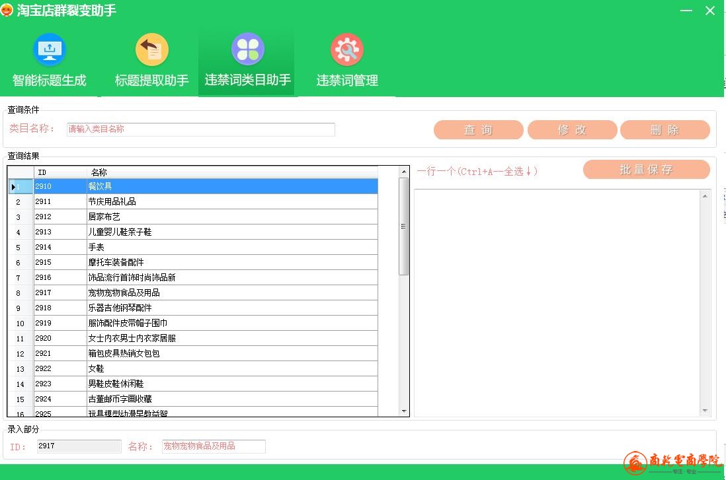Click the 批量保存 button
This screenshot has width=726, height=480.
(647, 170)
